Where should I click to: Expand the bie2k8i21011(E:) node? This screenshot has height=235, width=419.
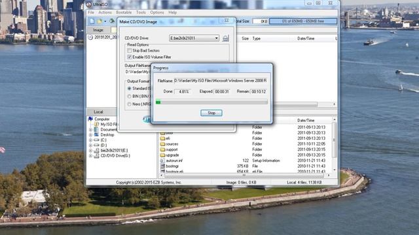[x=90, y=151]
